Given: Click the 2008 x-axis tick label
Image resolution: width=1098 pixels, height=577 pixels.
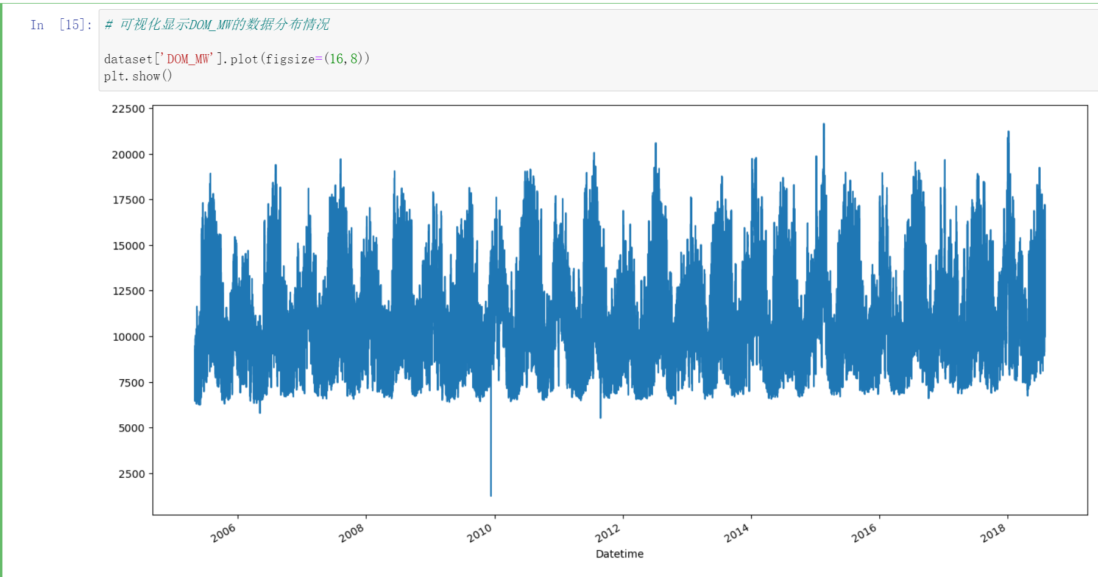Looking at the screenshot, I should tap(352, 534).
